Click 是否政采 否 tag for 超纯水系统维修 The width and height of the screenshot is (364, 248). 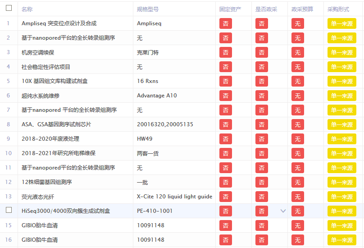point(262,96)
